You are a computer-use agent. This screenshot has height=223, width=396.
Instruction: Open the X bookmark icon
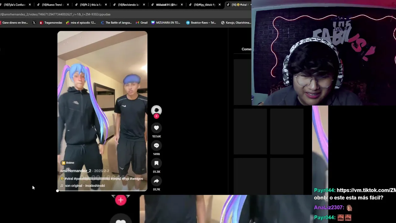coord(34,23)
